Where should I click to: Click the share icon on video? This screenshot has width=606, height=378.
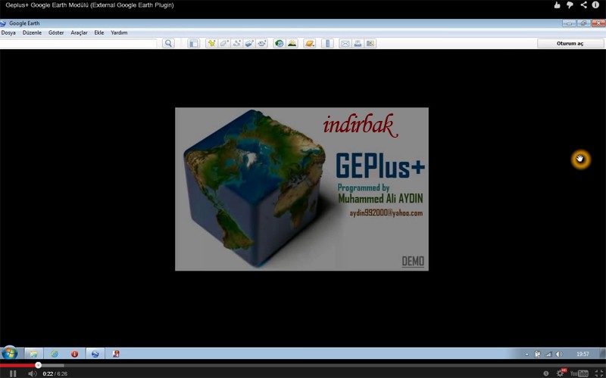(583, 5)
